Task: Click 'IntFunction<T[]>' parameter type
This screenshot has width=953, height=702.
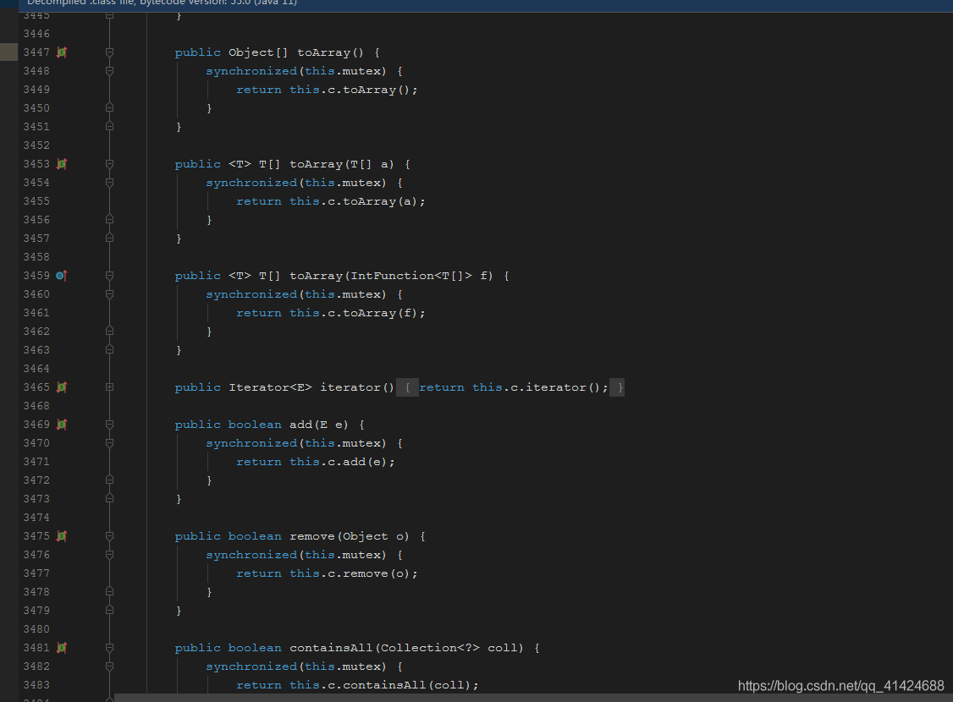Action: [x=410, y=277]
